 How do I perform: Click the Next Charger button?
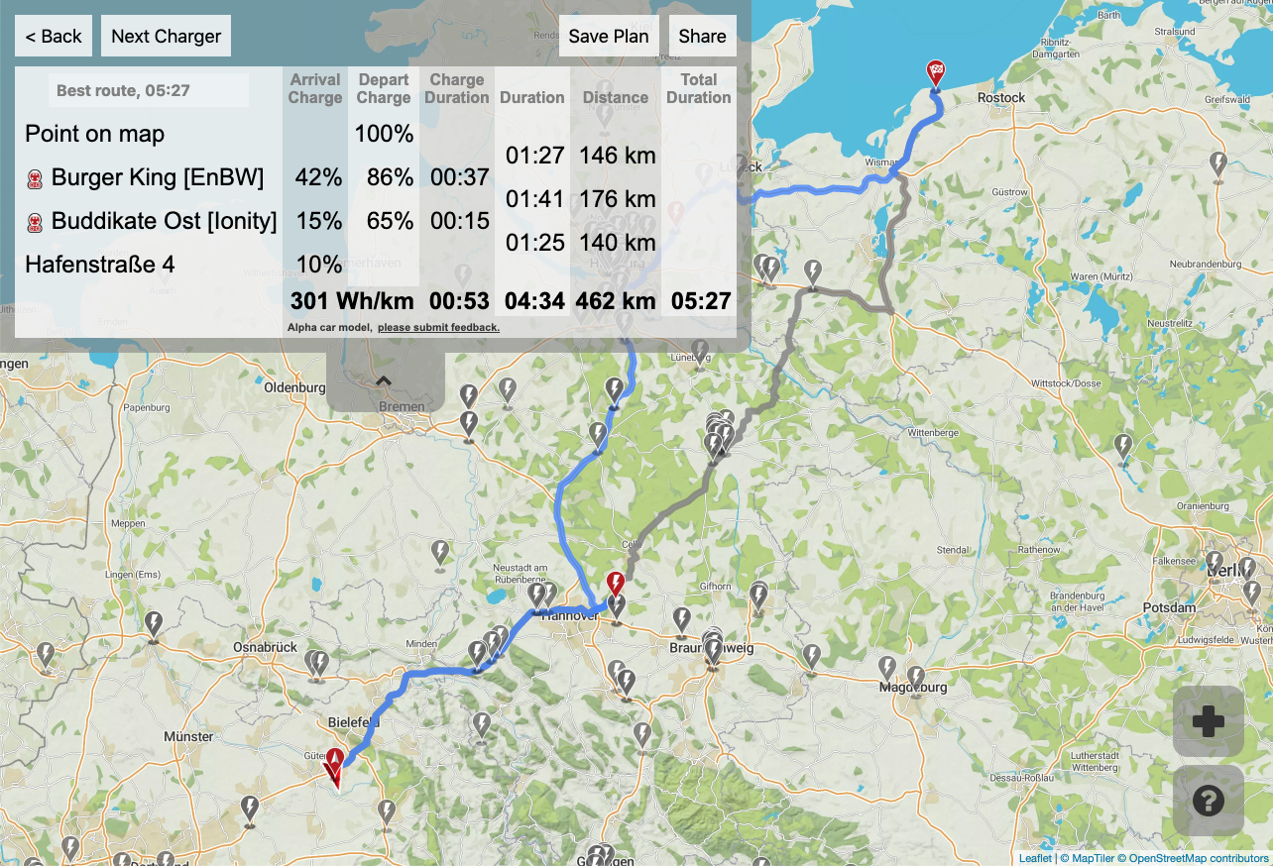pyautogui.click(x=166, y=37)
